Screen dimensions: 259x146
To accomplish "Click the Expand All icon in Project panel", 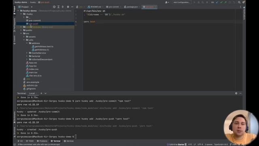I will (x=58, y=7).
